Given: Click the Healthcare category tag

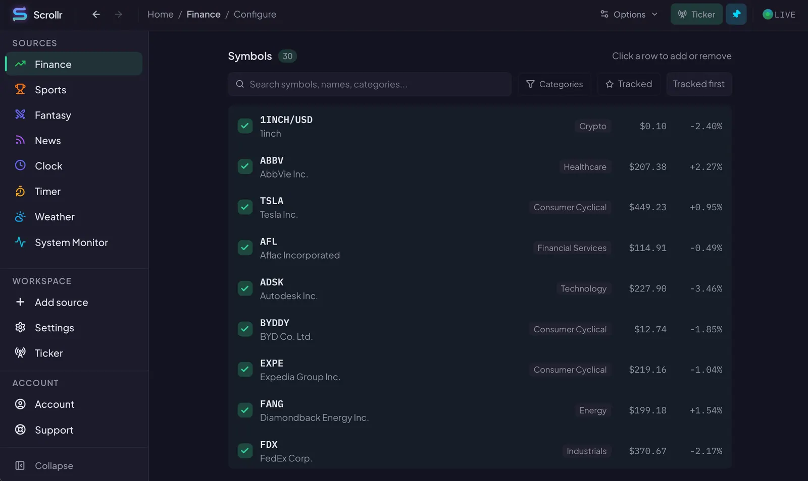Looking at the screenshot, I should click(x=585, y=167).
